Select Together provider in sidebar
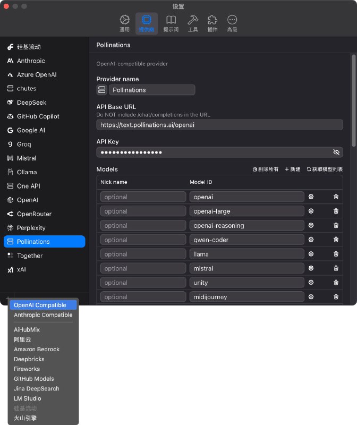The height and width of the screenshot is (425, 357). [45, 256]
